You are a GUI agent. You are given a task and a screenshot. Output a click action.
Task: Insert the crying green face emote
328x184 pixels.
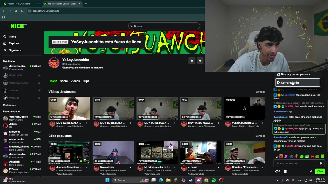pyautogui.click(x=307, y=156)
